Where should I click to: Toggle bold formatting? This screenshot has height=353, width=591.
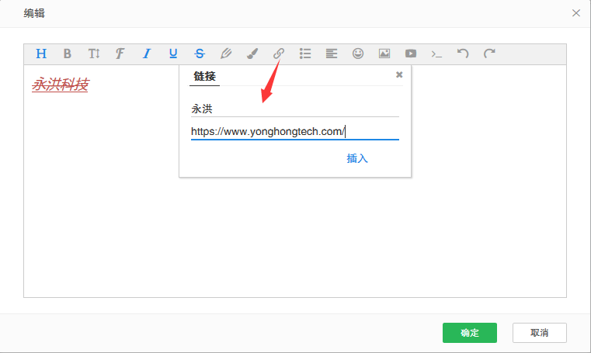[x=68, y=54]
